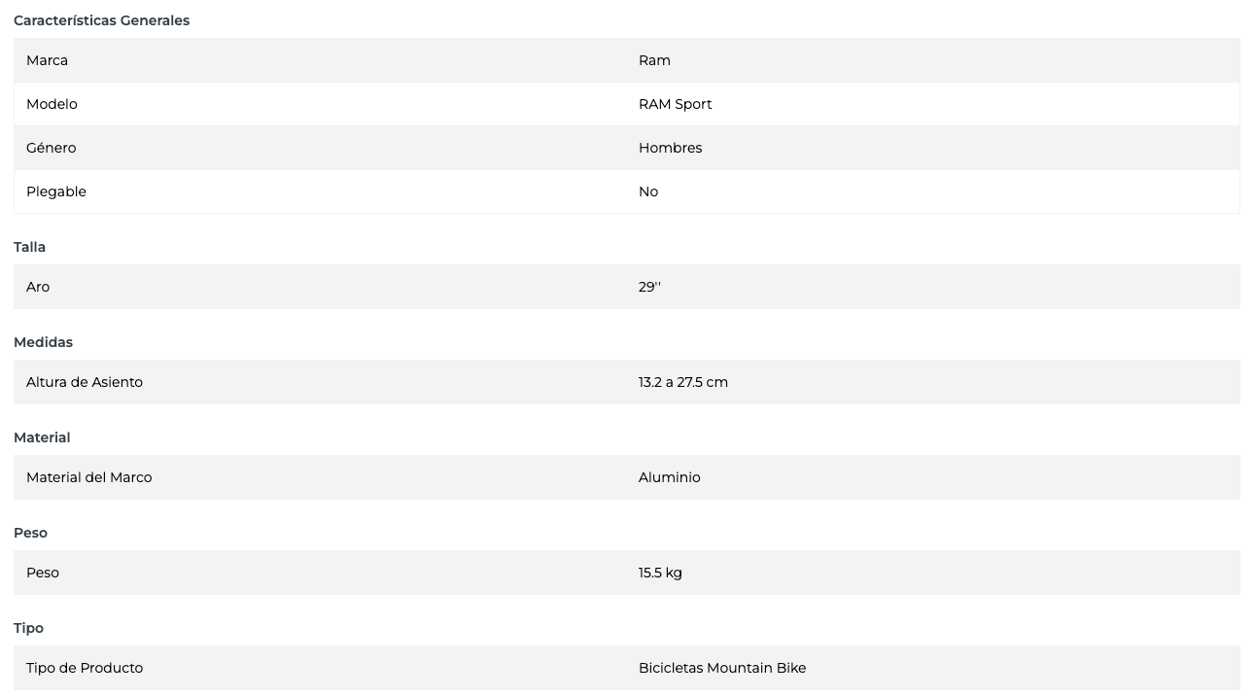Select the Tipo de Producto label
The height and width of the screenshot is (697, 1255).
(85, 668)
